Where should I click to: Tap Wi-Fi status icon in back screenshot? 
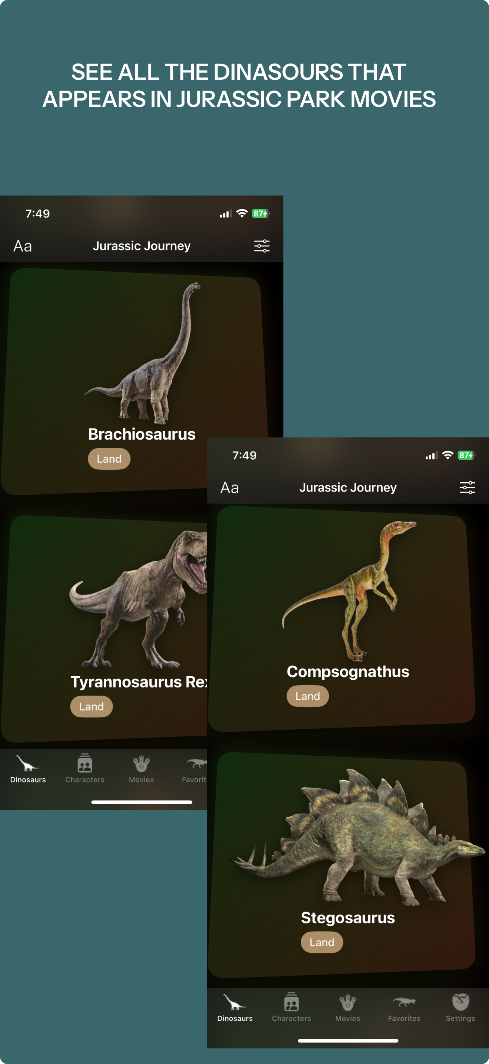click(242, 213)
